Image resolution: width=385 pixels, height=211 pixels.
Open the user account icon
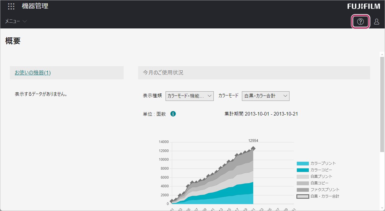(377, 22)
